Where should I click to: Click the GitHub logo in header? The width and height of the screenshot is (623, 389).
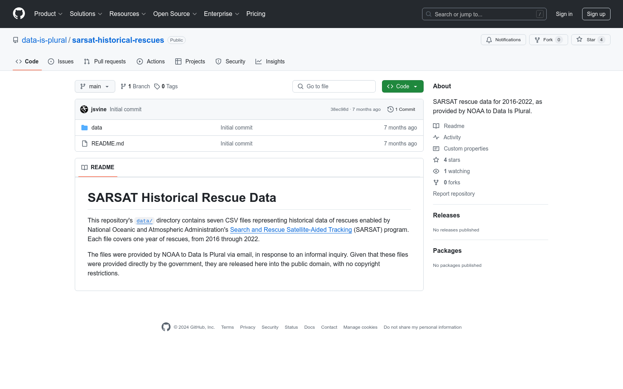[19, 14]
